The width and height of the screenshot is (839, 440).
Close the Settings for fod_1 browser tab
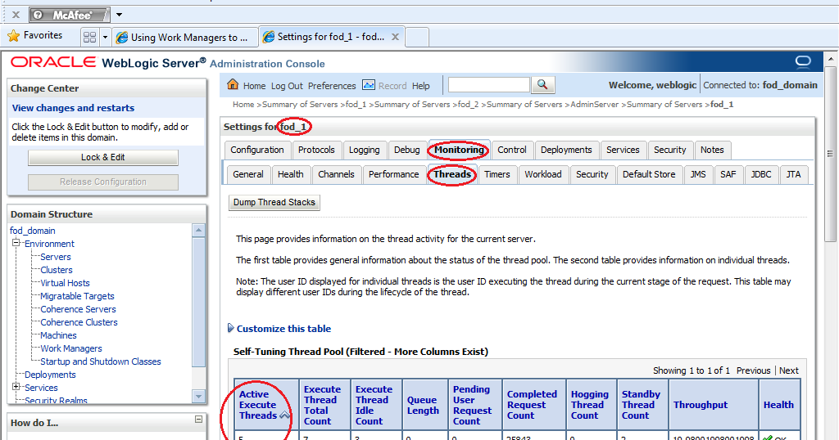pyautogui.click(x=395, y=37)
